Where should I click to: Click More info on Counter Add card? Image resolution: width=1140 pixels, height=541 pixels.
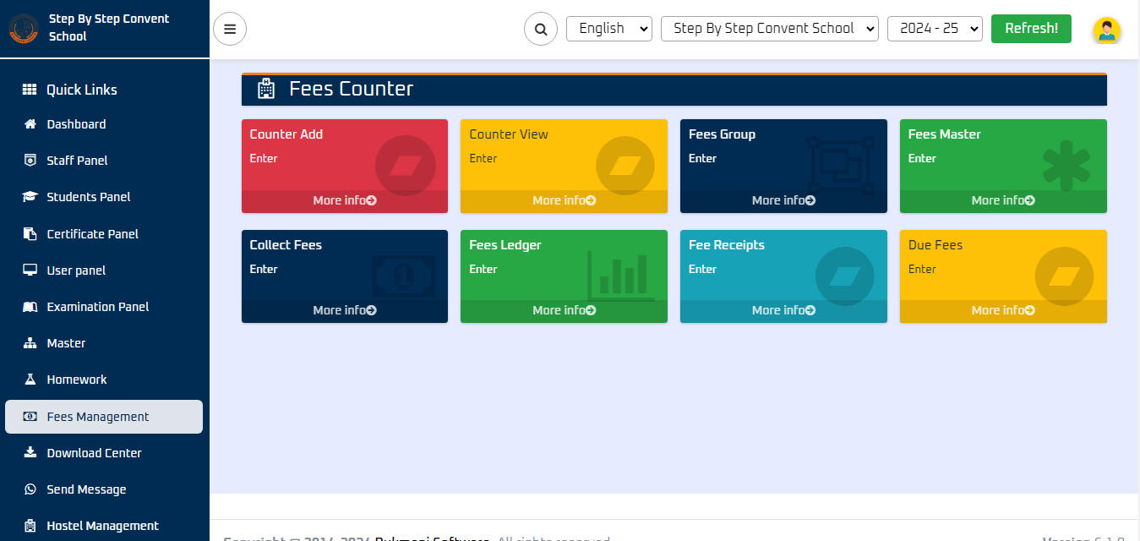pyautogui.click(x=344, y=201)
